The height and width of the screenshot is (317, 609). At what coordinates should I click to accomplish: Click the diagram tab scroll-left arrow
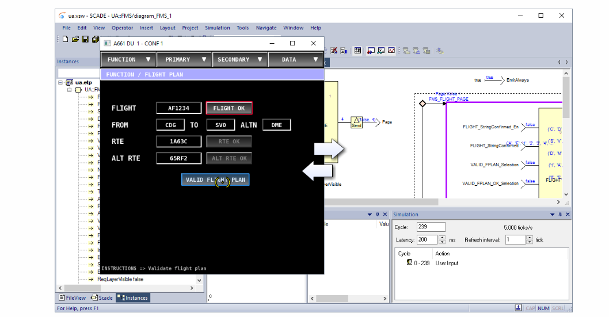(x=559, y=62)
